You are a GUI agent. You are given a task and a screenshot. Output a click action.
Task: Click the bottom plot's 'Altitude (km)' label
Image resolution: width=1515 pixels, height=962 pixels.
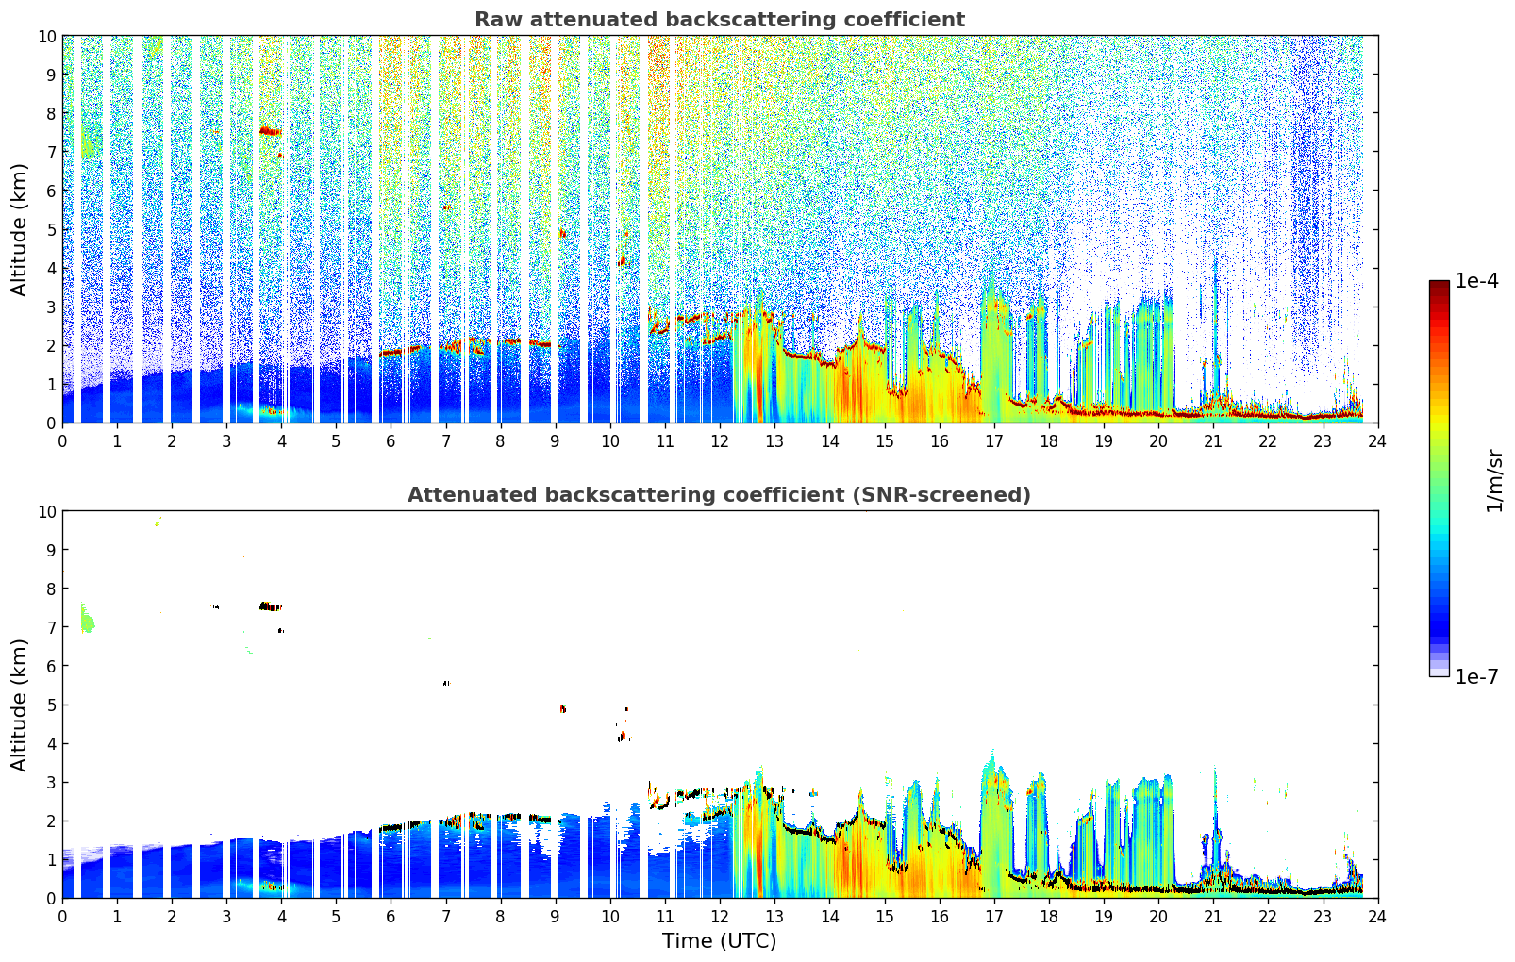tap(20, 705)
